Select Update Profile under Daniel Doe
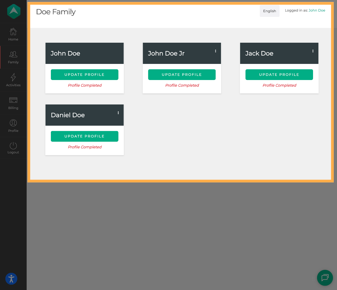This screenshot has width=337, height=290. tap(85, 136)
